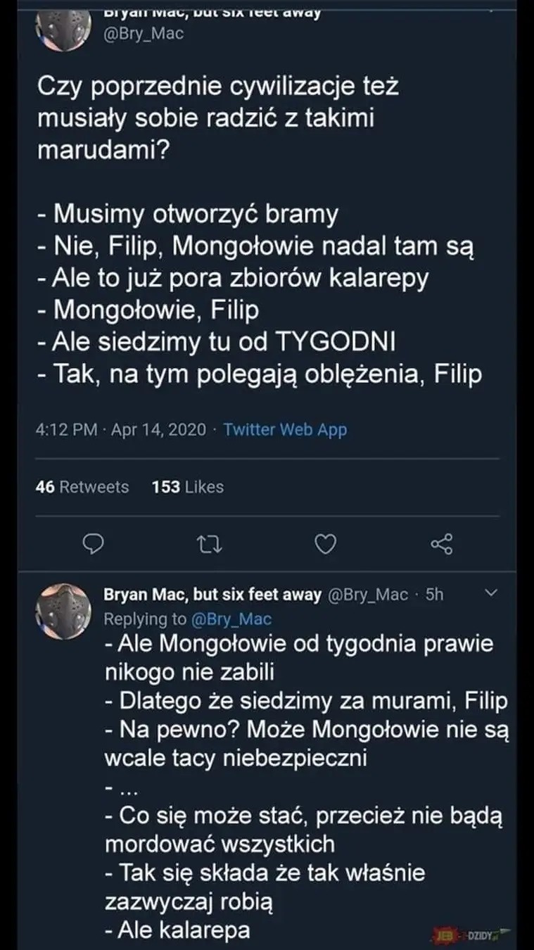Click the heart icon beneath the tweet
Screen dimensions: 534x950
324,543
